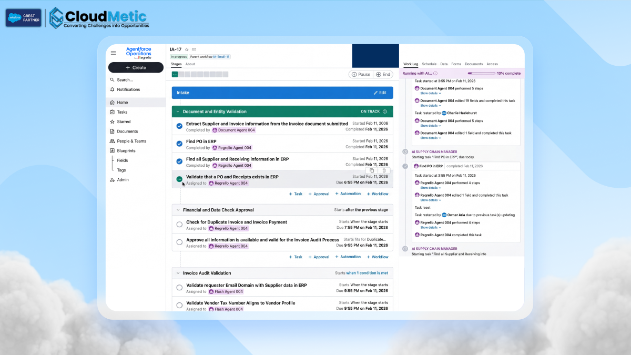Click Document Agent 004 avatar on Extract Supplier task
The width and height of the screenshot is (631, 355).
click(215, 130)
